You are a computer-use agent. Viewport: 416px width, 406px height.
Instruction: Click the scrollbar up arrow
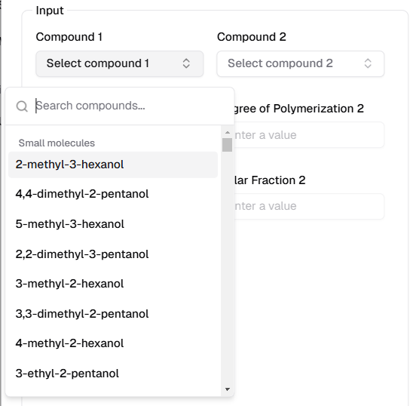coord(228,132)
